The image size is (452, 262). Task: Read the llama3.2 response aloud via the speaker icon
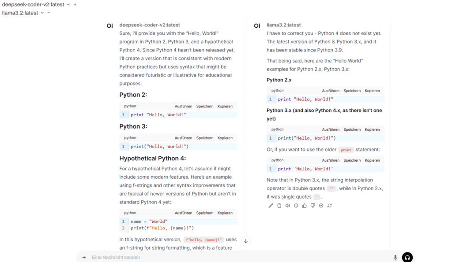[x=287, y=206]
